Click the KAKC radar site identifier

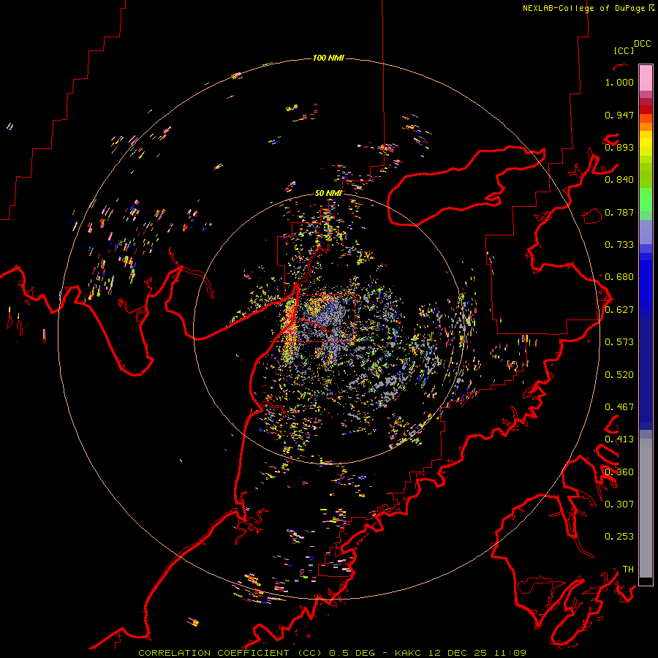(409, 653)
